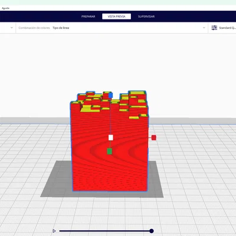Switch to the PREPARAR stage
The height and width of the screenshot is (236, 236).
(x=88, y=17)
